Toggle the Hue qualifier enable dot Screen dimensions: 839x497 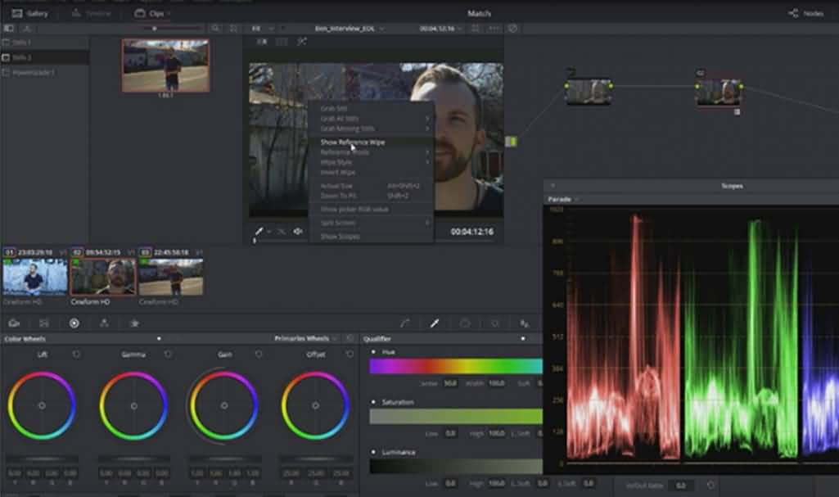(x=374, y=351)
